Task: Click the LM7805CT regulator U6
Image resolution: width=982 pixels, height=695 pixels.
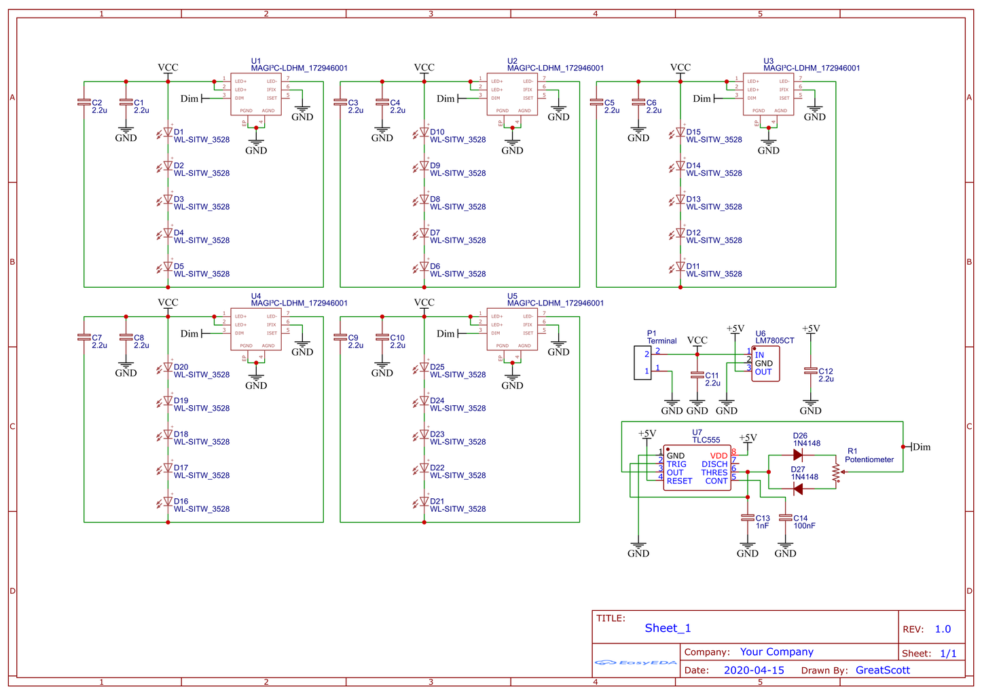Action: [x=766, y=363]
